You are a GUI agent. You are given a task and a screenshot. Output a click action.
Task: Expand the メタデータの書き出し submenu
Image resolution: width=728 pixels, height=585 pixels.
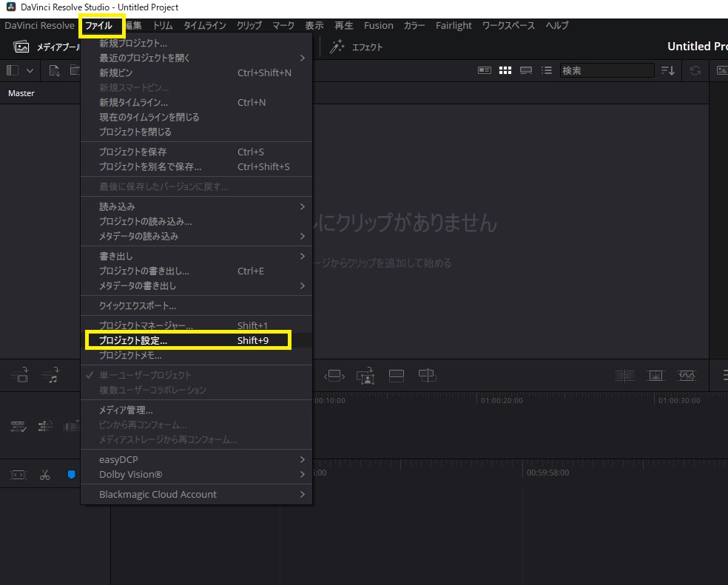pyautogui.click(x=196, y=286)
